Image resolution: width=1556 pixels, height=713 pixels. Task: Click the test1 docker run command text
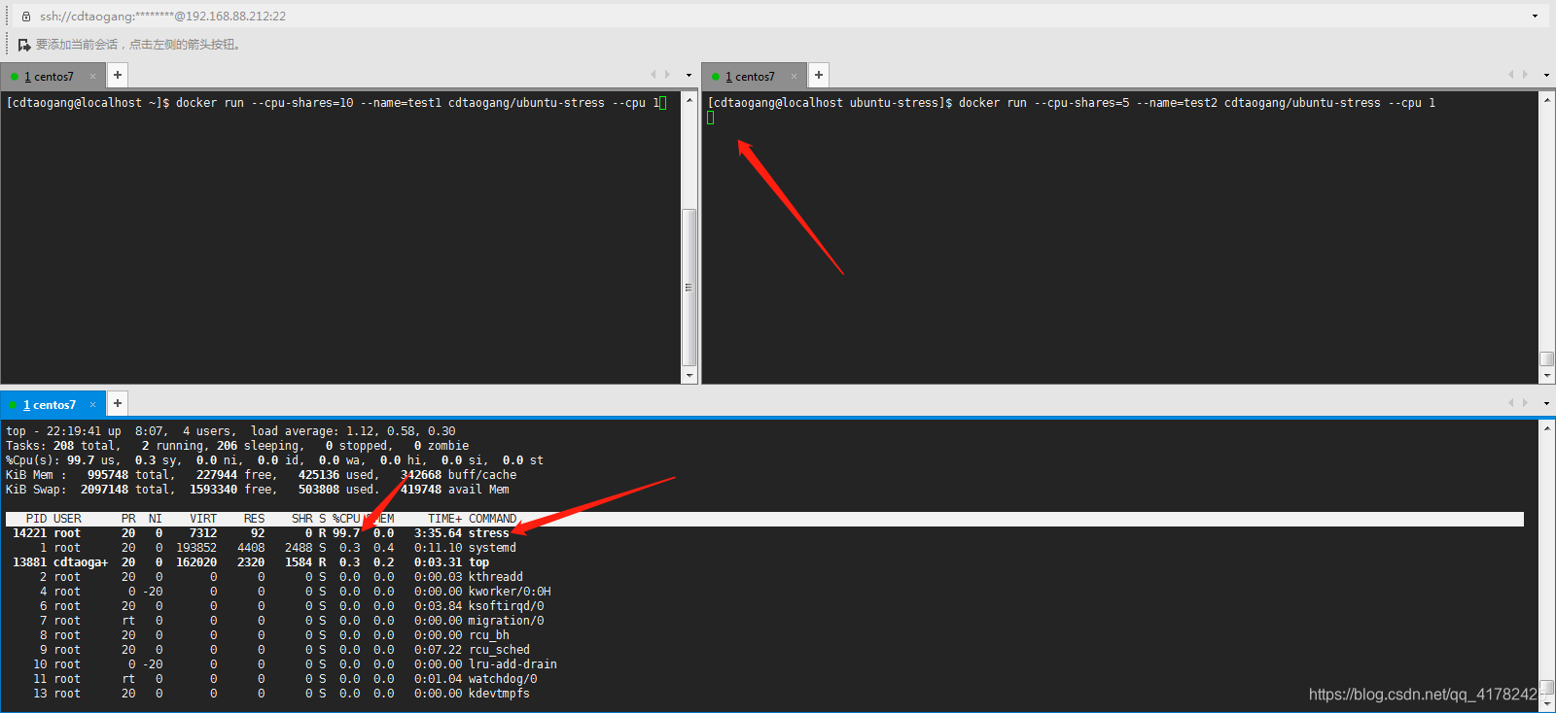[x=417, y=103]
